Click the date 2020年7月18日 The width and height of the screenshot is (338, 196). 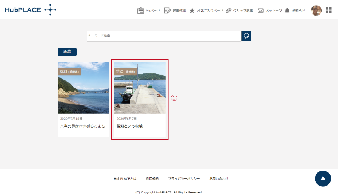[x=71, y=119]
